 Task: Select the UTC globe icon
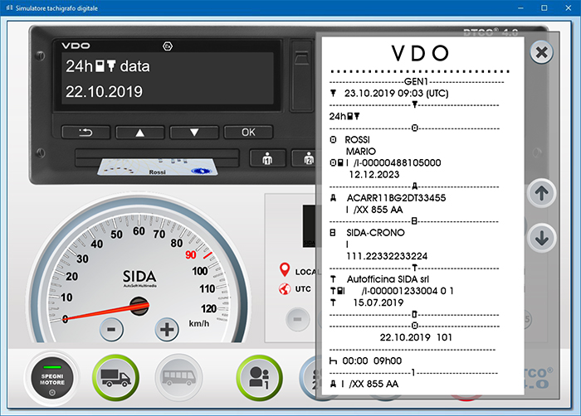[x=286, y=289]
